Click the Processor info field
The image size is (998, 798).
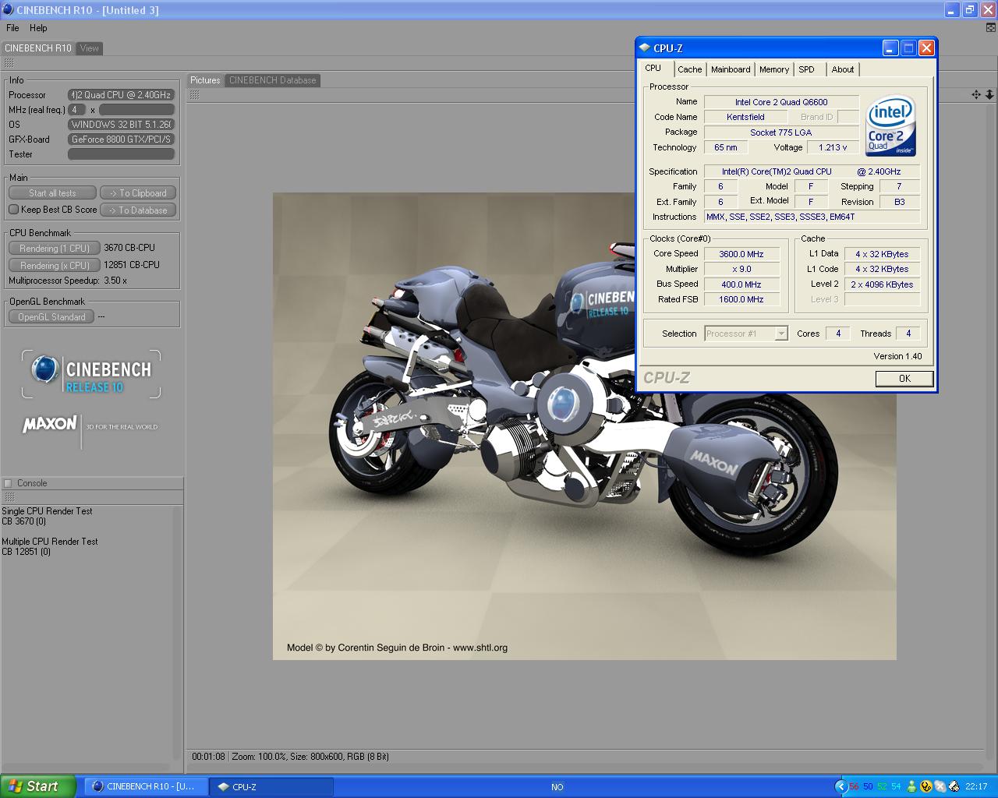tap(121, 95)
